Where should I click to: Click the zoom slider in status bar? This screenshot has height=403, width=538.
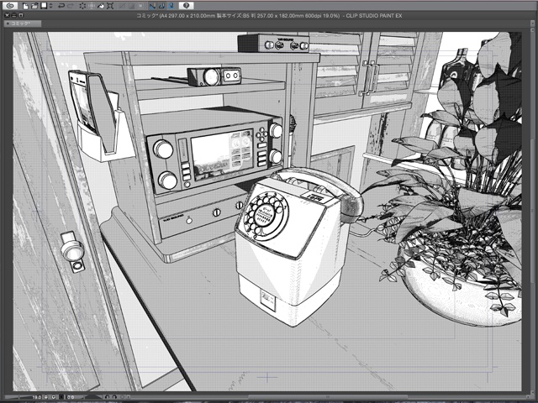pyautogui.click(x=17, y=396)
